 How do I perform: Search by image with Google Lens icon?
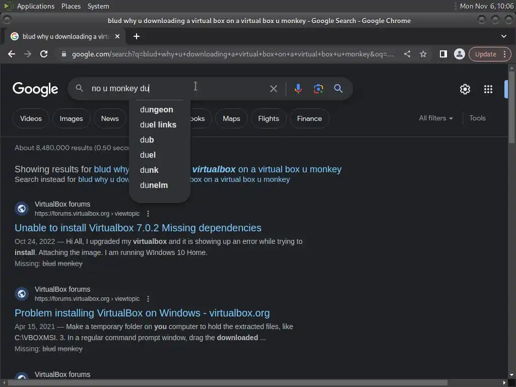[x=318, y=89]
